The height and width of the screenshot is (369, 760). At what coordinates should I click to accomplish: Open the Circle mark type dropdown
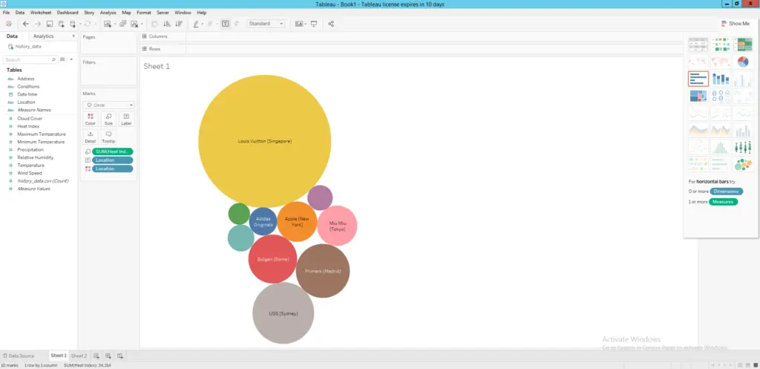[x=108, y=105]
